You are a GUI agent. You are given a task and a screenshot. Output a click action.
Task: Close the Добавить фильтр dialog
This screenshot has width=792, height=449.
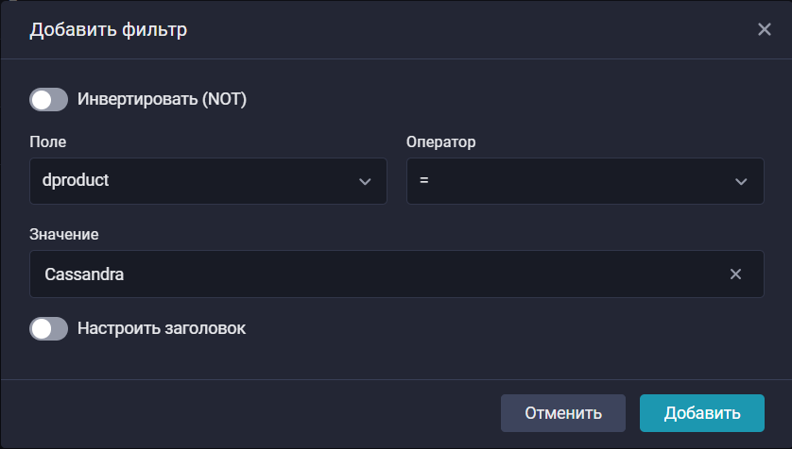click(765, 29)
